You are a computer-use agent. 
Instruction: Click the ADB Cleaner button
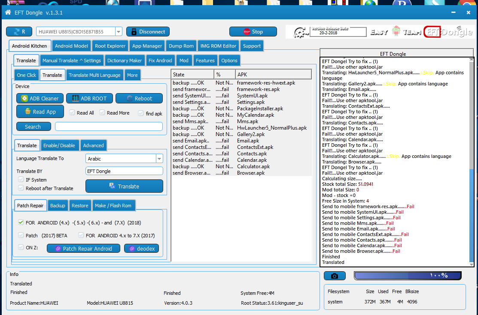(x=40, y=98)
